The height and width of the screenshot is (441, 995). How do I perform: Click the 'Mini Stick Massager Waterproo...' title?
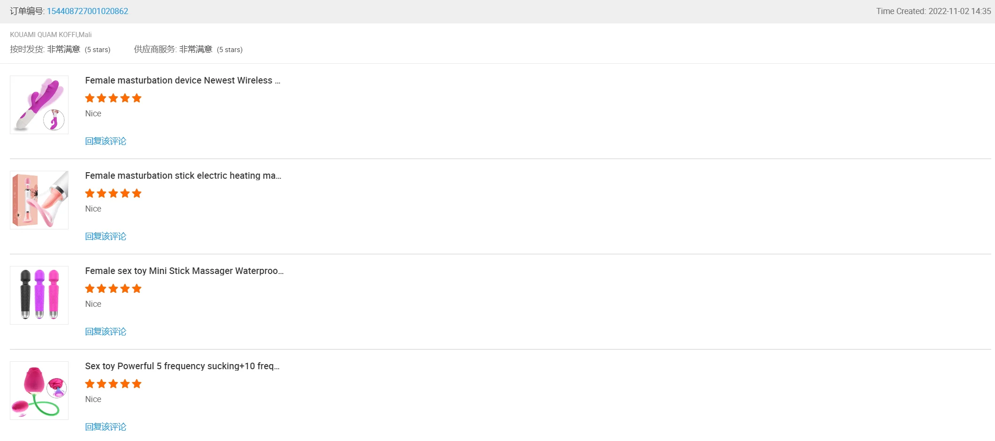[184, 271]
